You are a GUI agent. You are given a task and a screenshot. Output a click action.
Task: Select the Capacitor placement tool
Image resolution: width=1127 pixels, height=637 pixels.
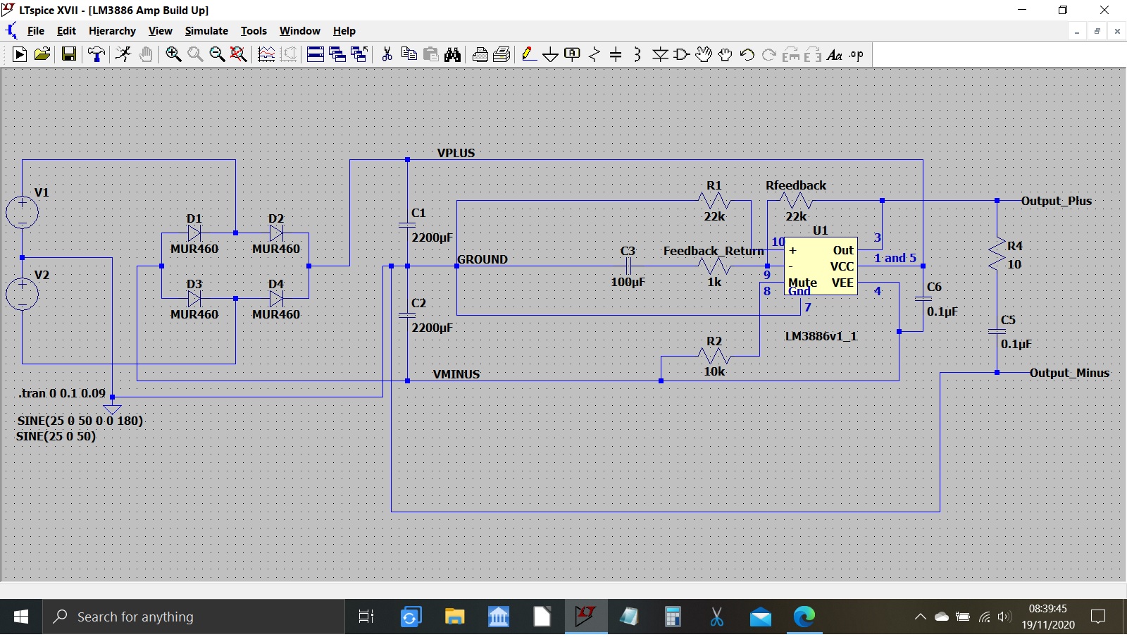(x=616, y=54)
